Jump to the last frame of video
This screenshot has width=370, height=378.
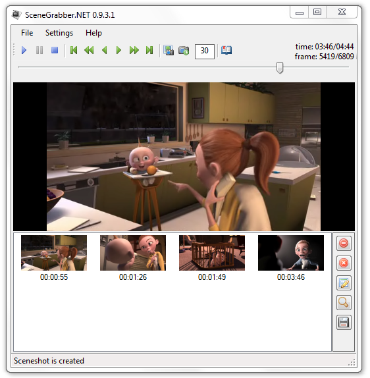click(149, 51)
